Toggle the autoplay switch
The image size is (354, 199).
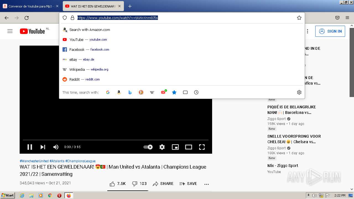coord(148,147)
